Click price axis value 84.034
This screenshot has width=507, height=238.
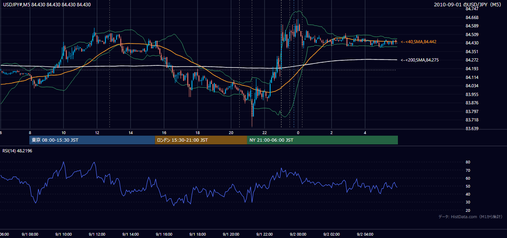pyautogui.click(x=472, y=86)
